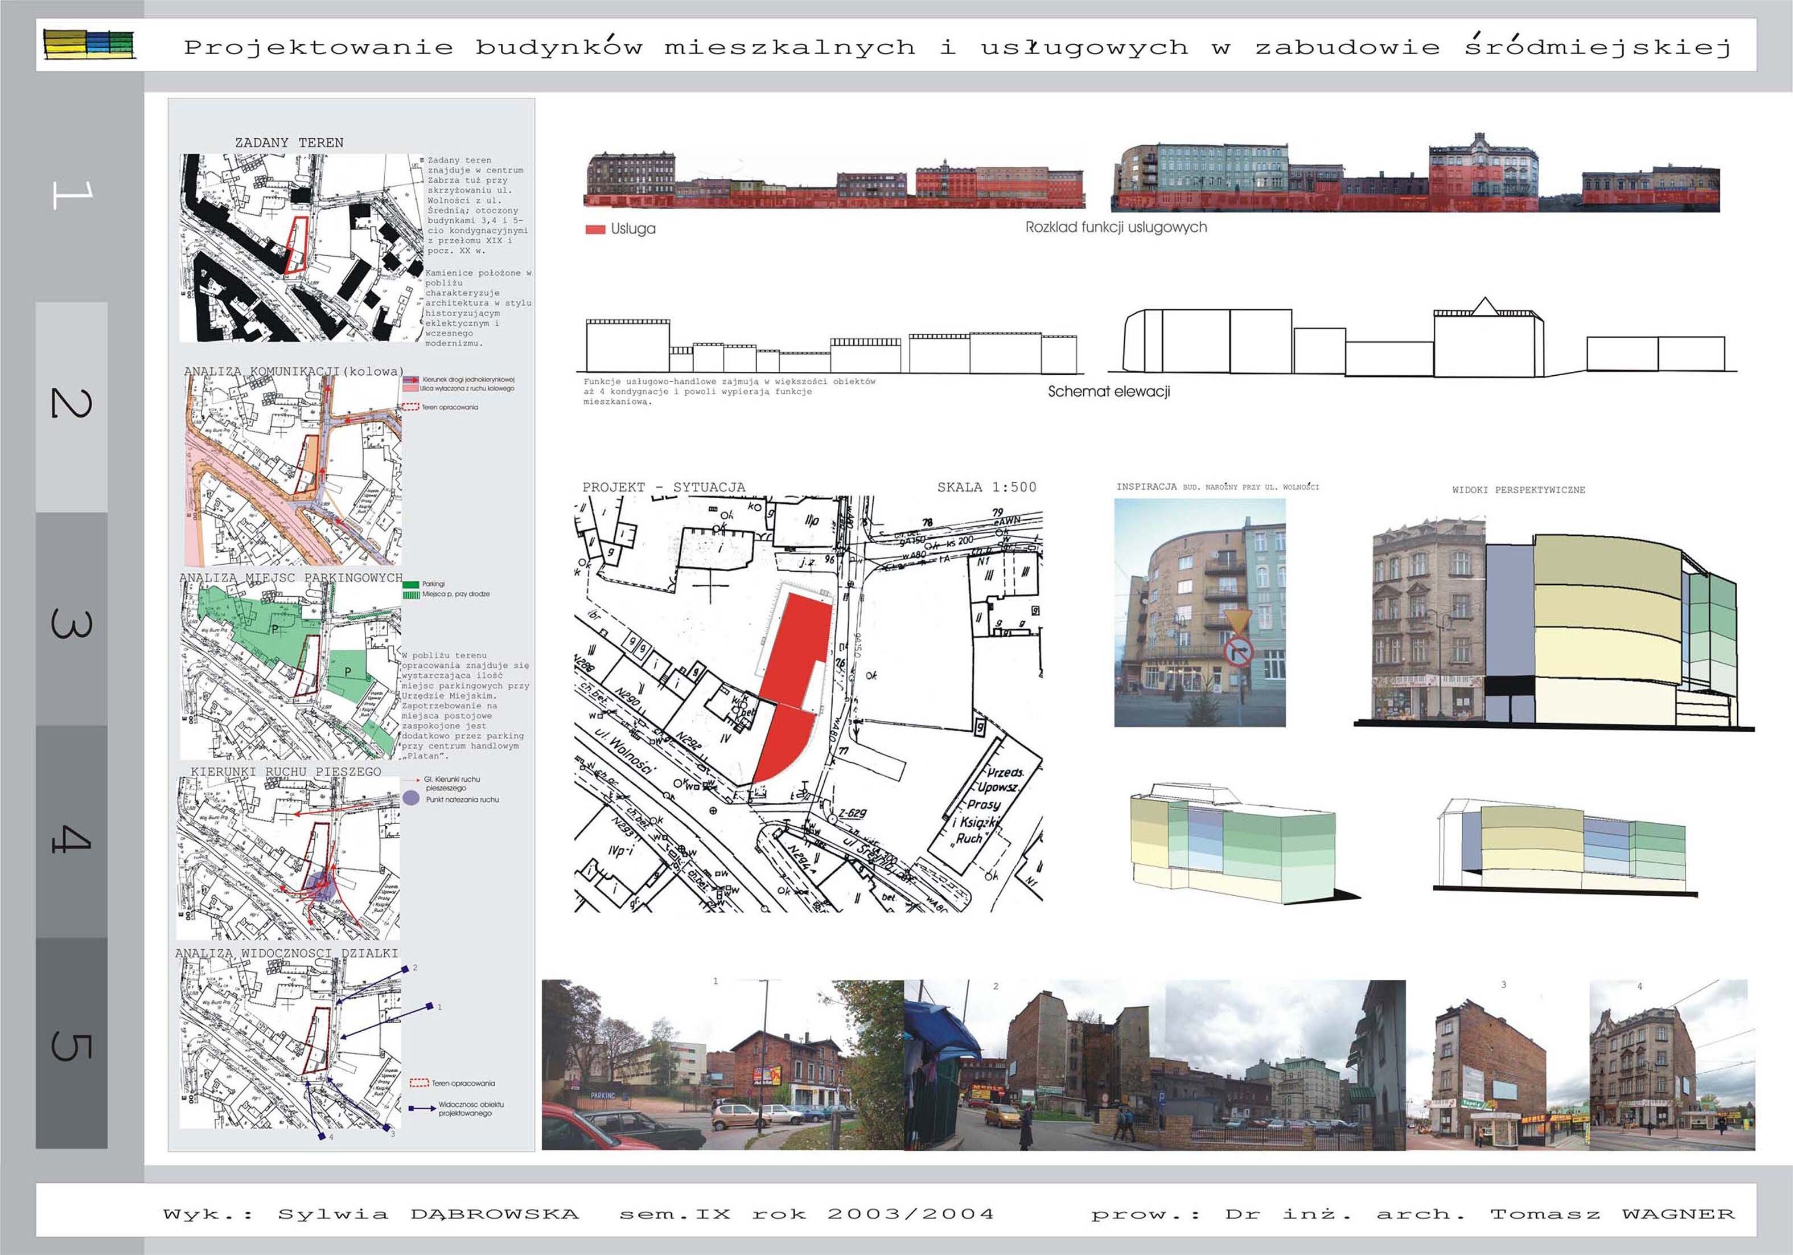
Task: Click the blue viewpoint marker labeled 2
Action: point(405,969)
